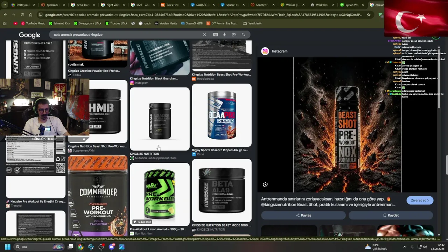The height and width of the screenshot is (252, 448).
Task: Go back to the previous page
Action: tap(5, 15)
